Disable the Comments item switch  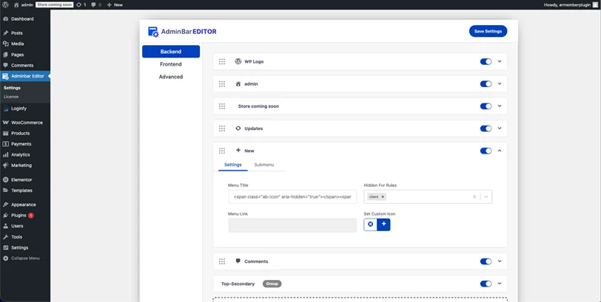[486, 261]
